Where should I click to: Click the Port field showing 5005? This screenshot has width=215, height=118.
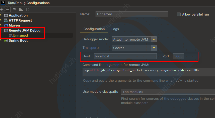pos(178,56)
